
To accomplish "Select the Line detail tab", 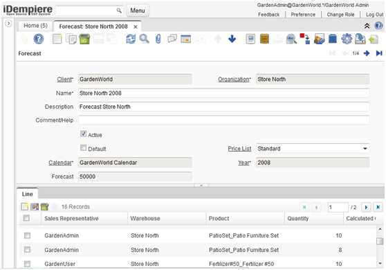I will point(28,194).
